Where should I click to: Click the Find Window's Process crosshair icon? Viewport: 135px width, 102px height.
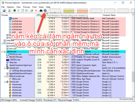45,11
